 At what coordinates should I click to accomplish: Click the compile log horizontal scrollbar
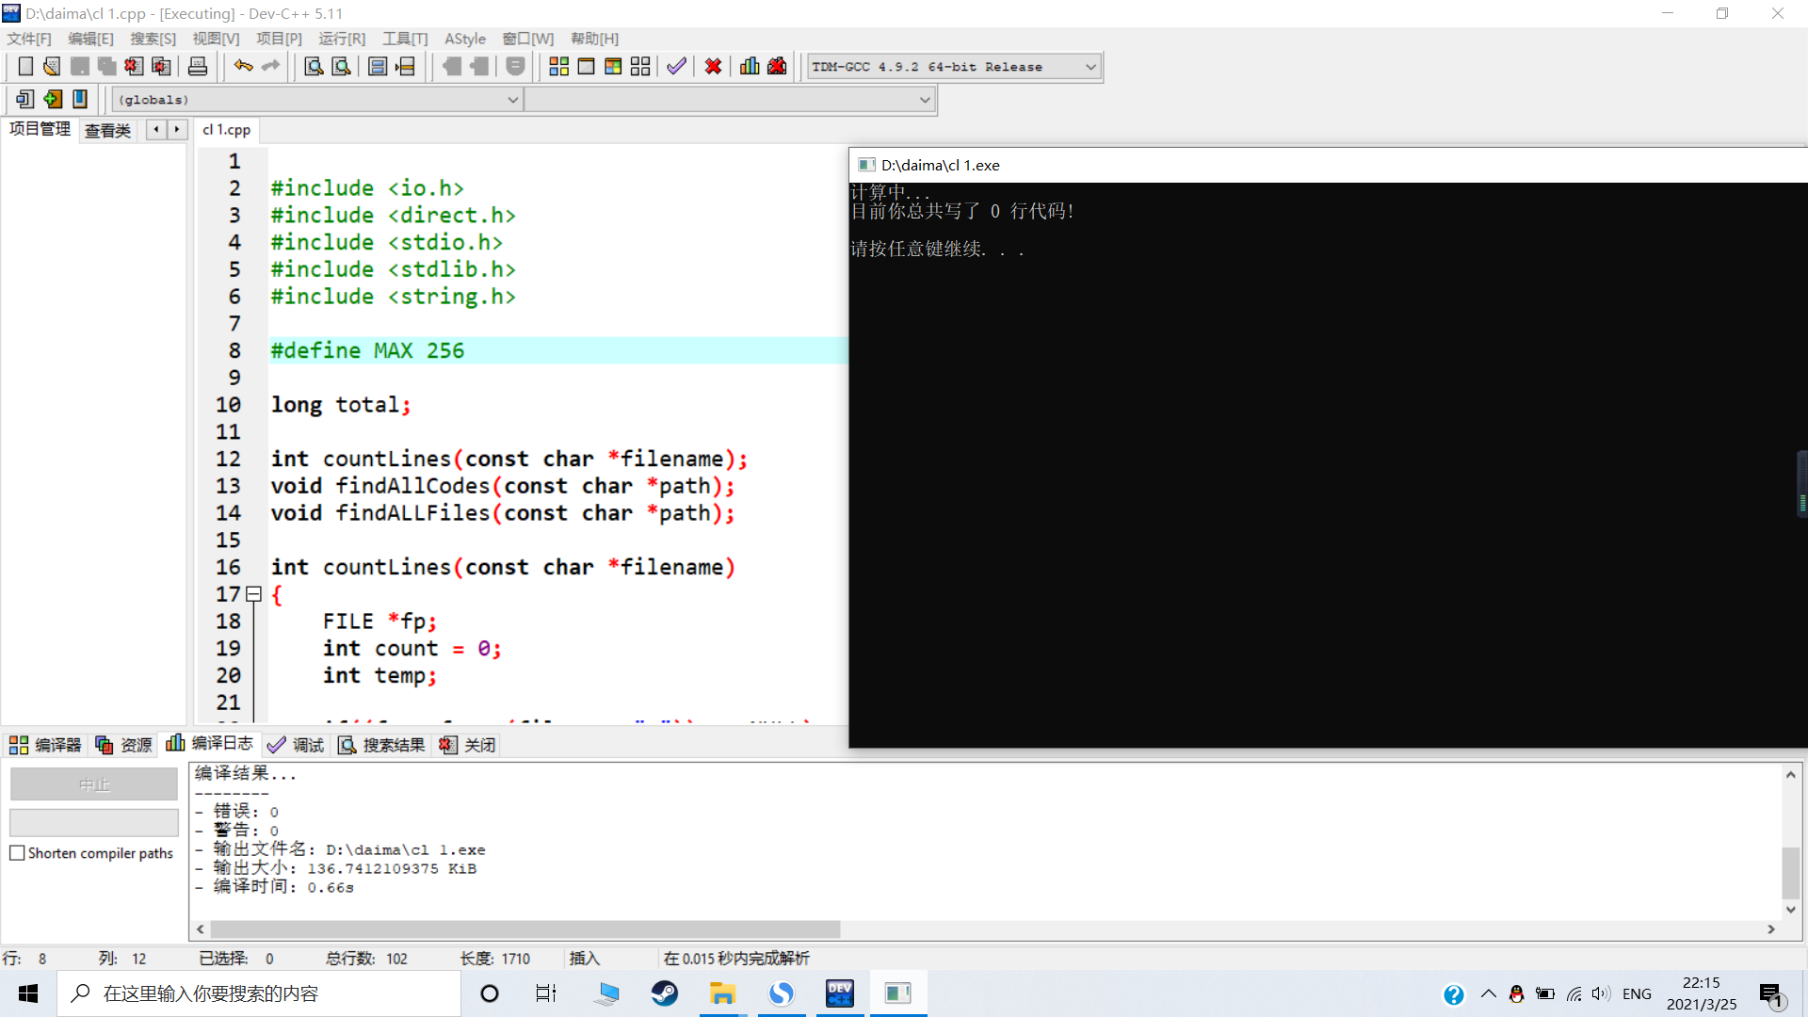point(525,929)
